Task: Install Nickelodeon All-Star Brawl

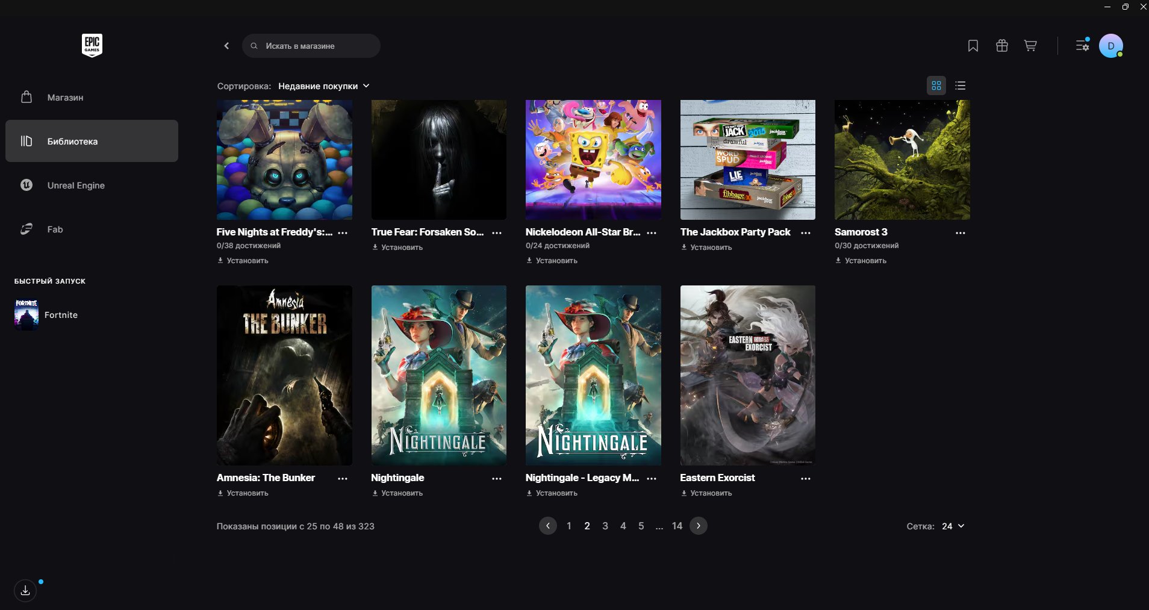Action: click(552, 261)
